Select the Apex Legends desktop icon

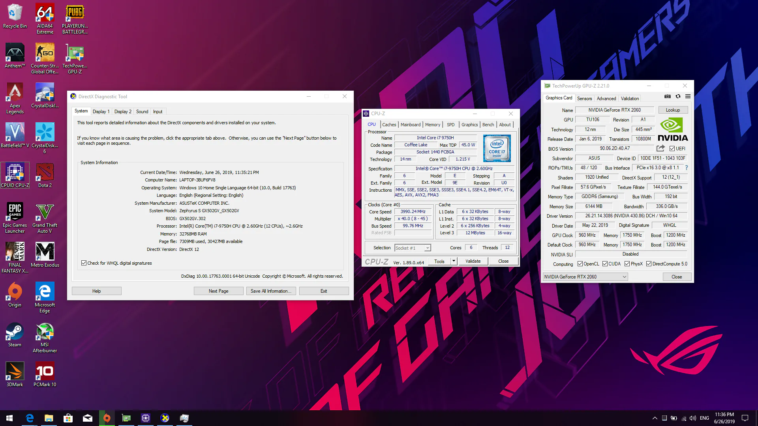[15, 99]
